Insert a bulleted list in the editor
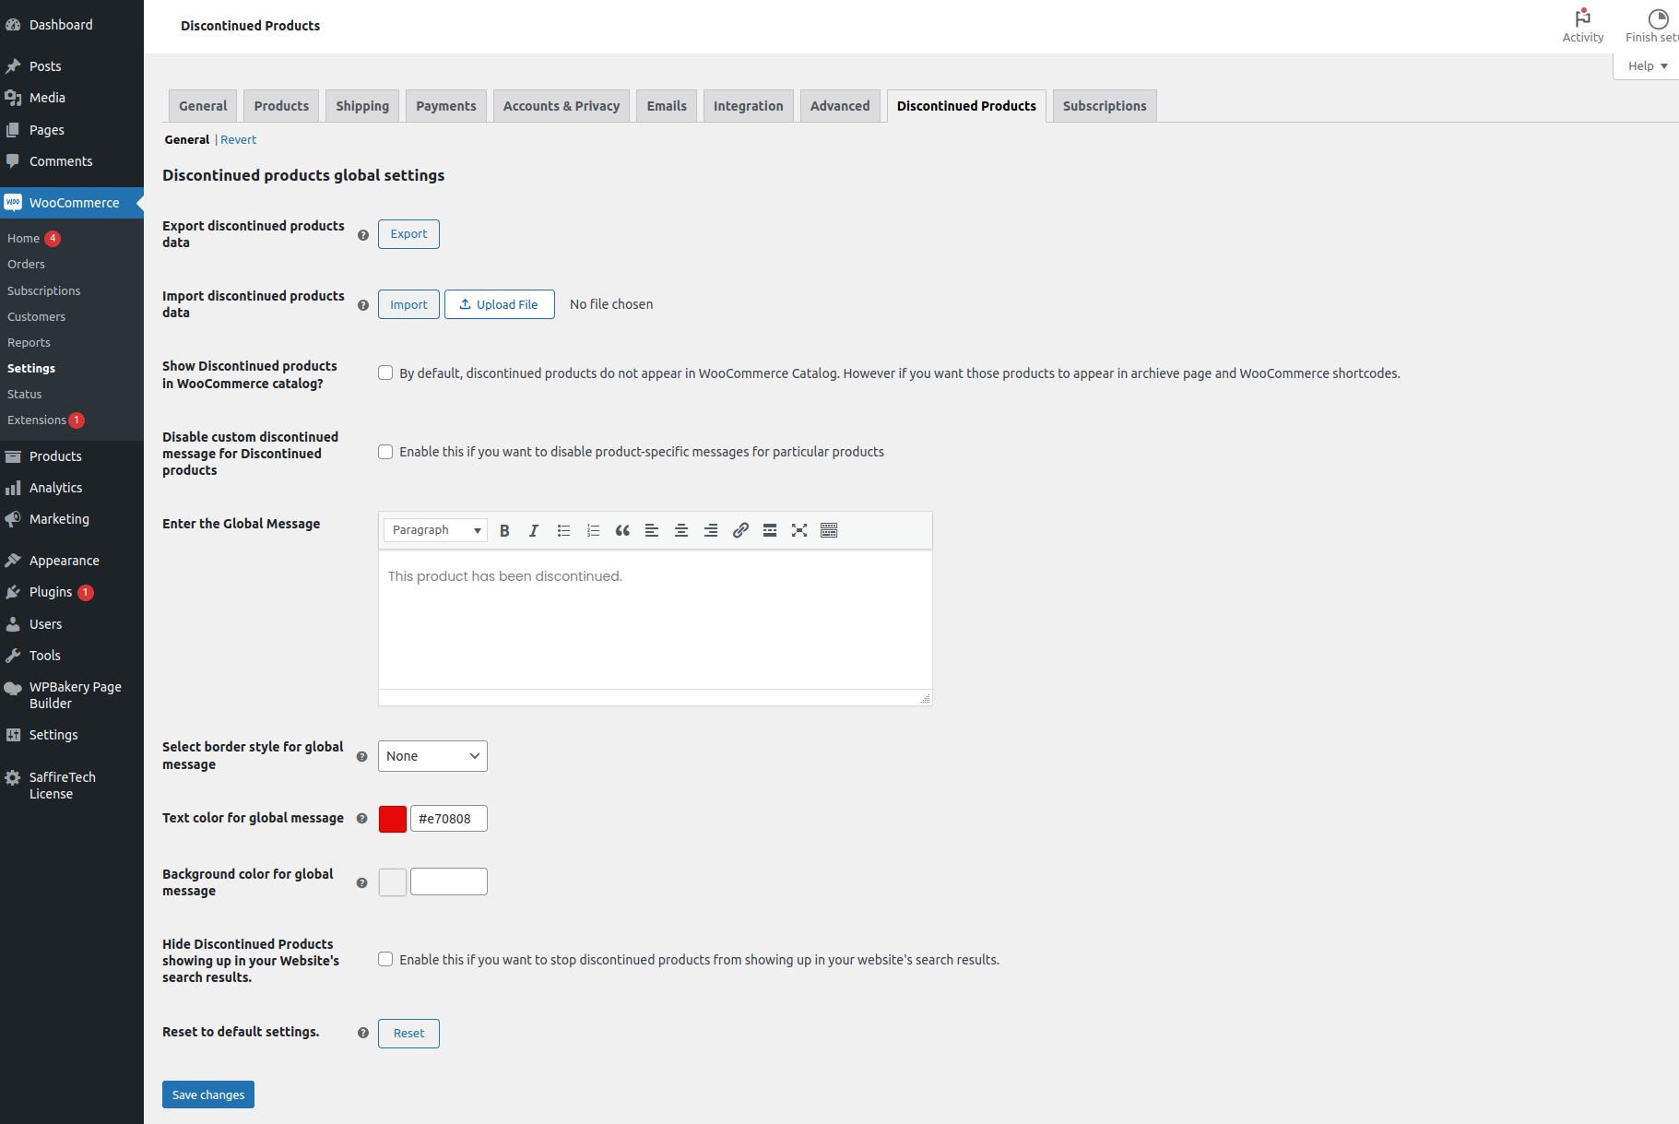 (563, 530)
